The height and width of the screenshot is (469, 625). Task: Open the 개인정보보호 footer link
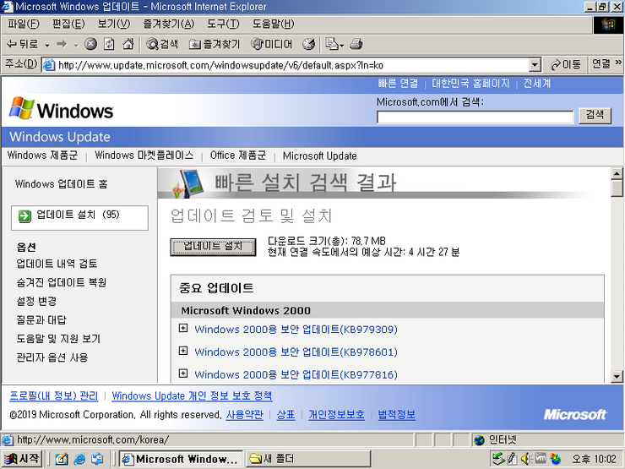[336, 415]
